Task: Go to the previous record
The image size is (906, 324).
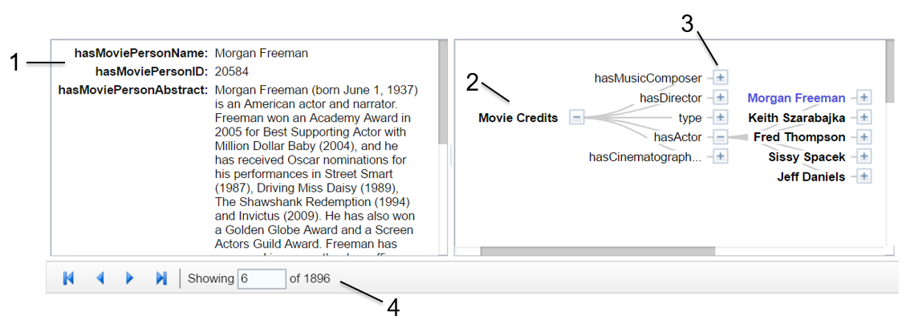Action: point(100,278)
